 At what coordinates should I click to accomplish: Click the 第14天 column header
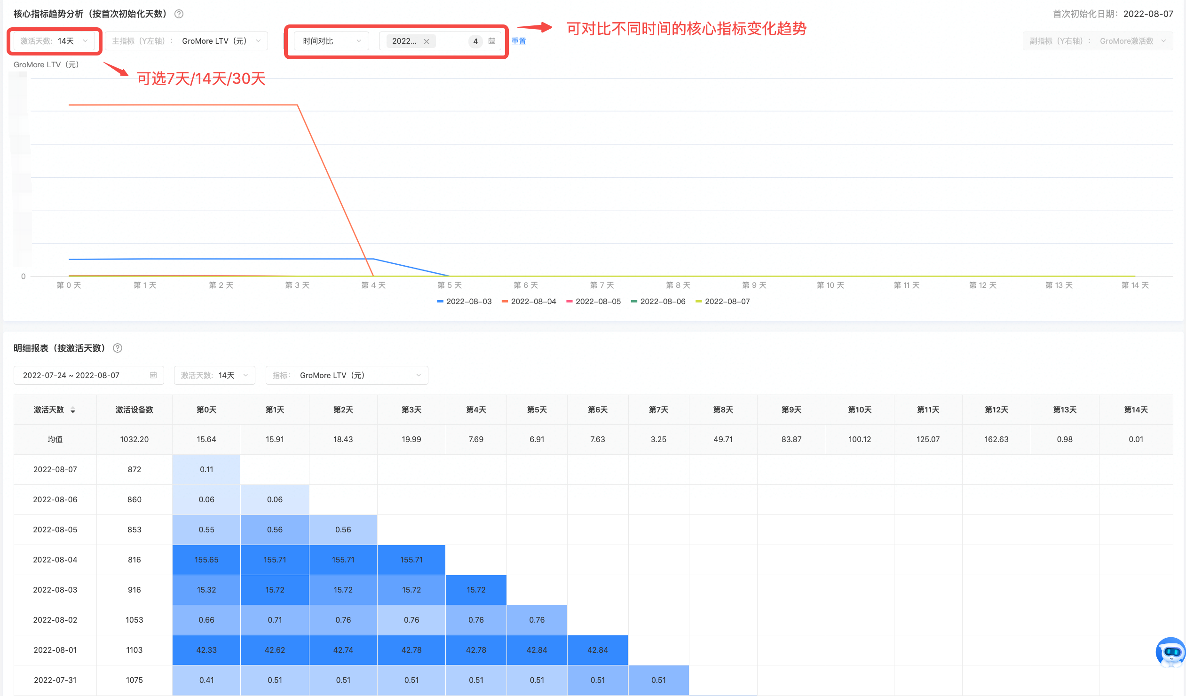1136,410
